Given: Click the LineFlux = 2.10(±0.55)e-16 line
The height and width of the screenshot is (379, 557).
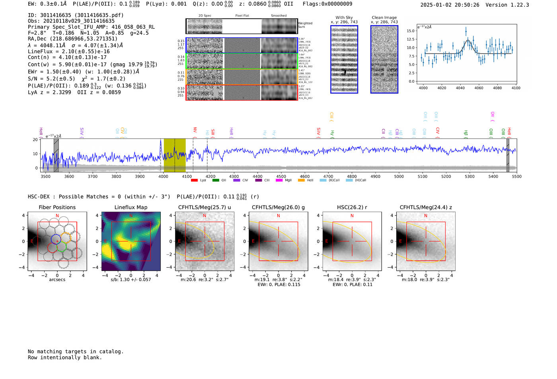Looking at the screenshot, I should [x=69, y=51].
